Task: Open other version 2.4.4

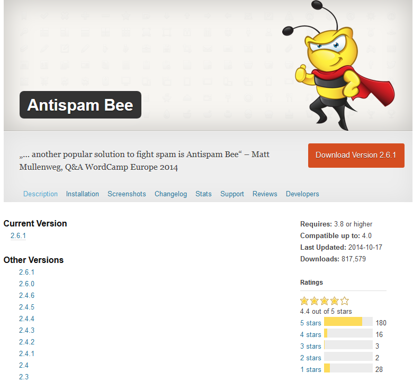Action: (x=26, y=319)
